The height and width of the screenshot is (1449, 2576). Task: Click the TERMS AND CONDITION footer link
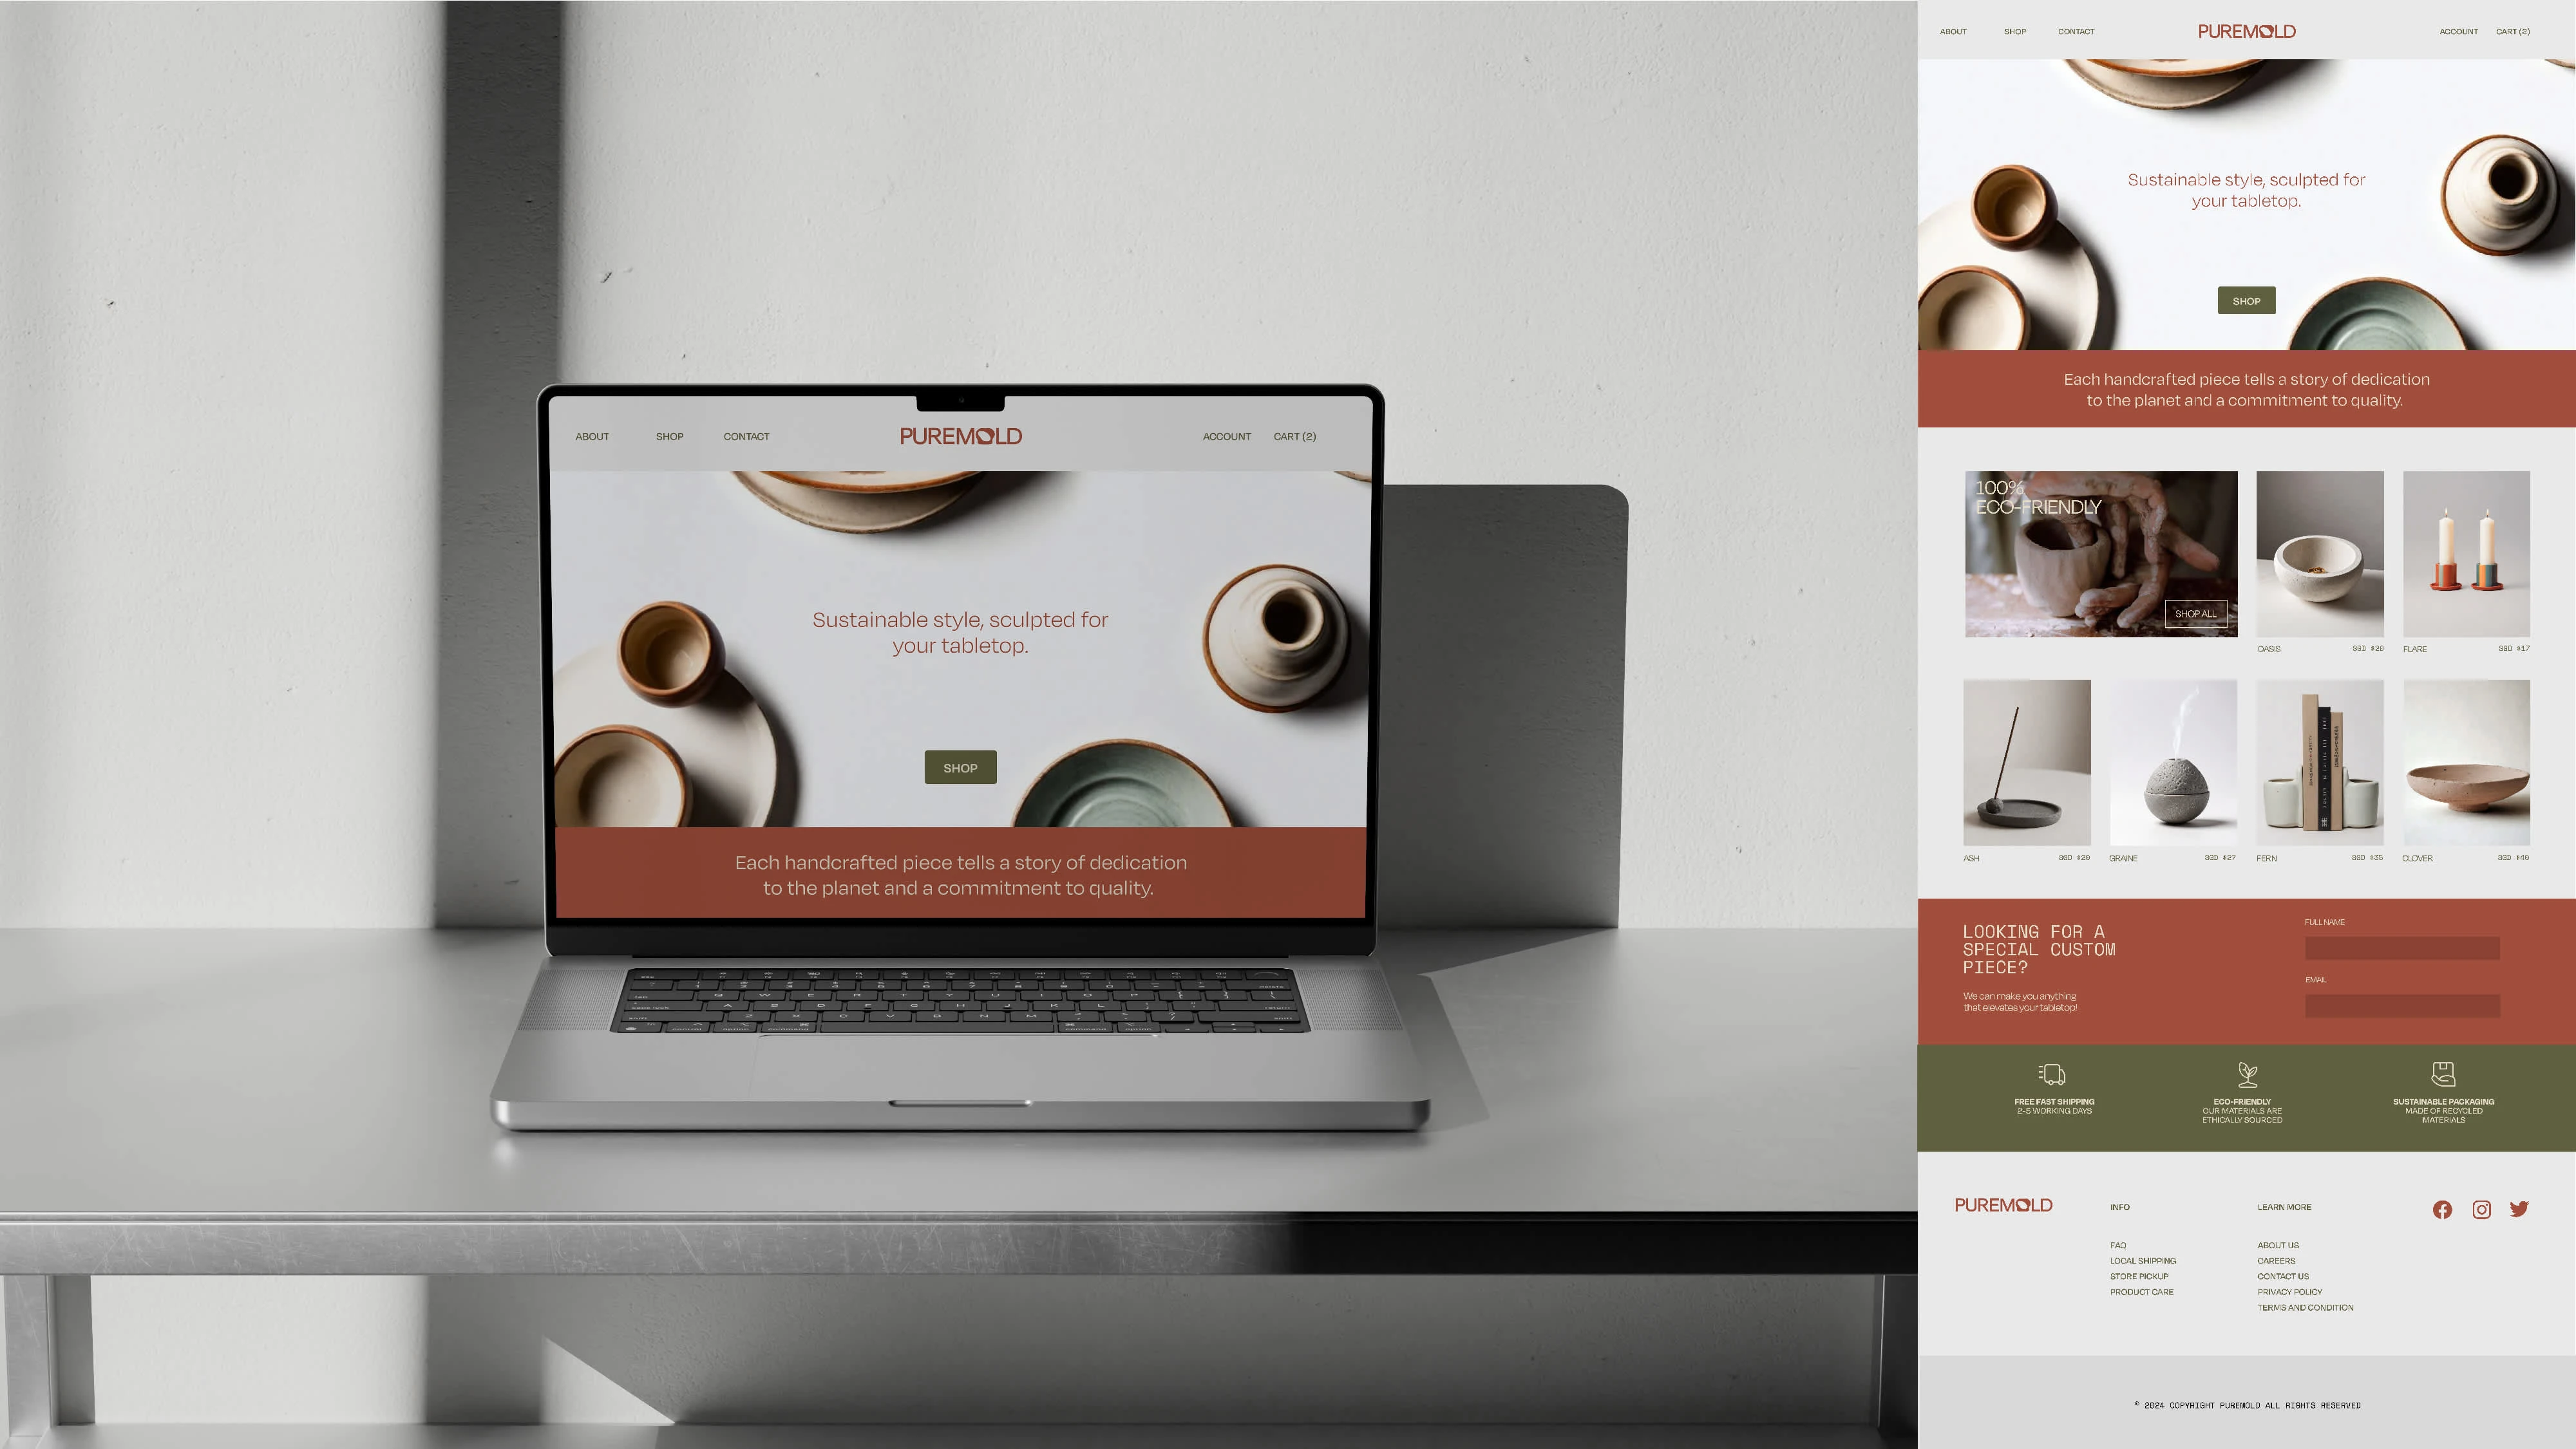(2306, 1307)
